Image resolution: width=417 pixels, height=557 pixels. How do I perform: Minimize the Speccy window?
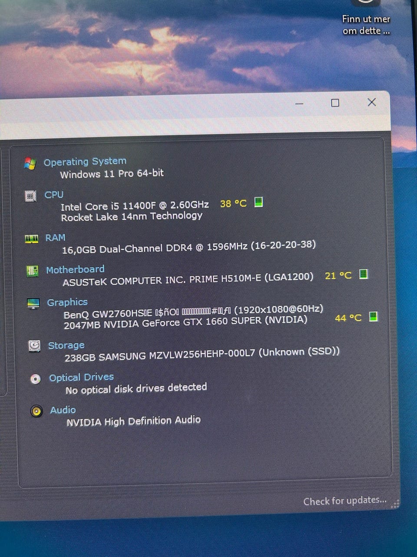[x=299, y=104]
